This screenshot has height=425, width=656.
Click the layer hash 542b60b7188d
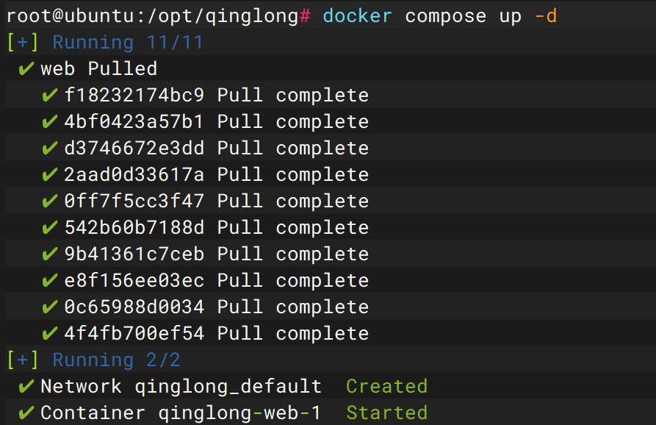pos(134,228)
